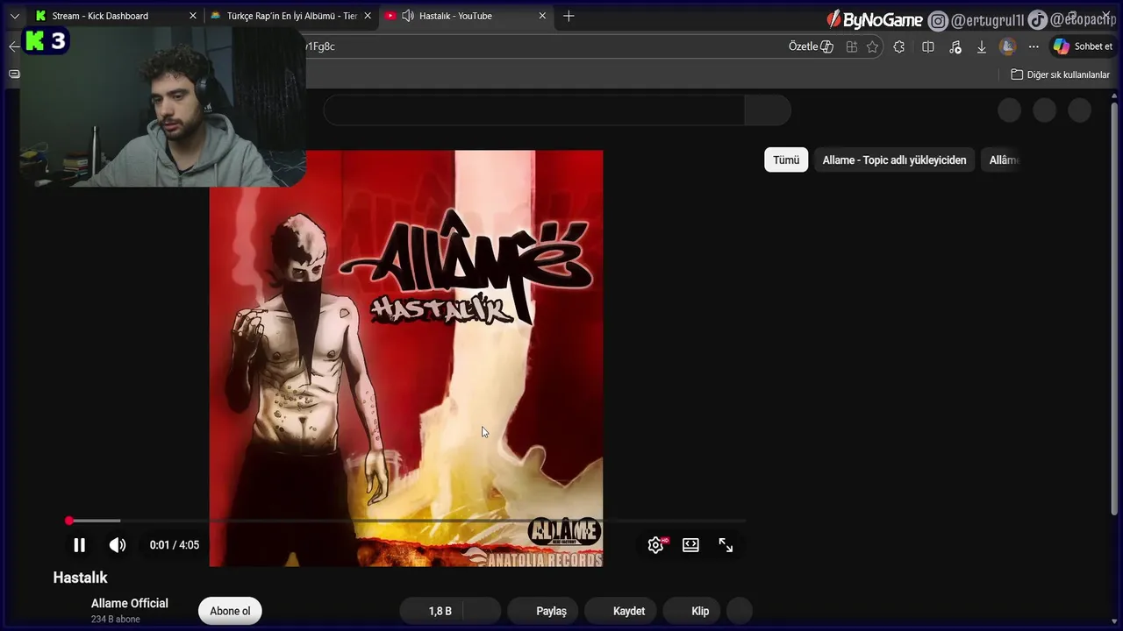This screenshot has width=1123, height=631.
Task: Switch to Türkçe Rap'in En İyi Albümü tab
Action: point(291,16)
